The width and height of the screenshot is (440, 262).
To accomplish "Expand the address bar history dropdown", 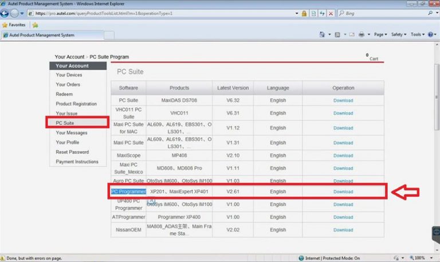I will (x=297, y=14).
